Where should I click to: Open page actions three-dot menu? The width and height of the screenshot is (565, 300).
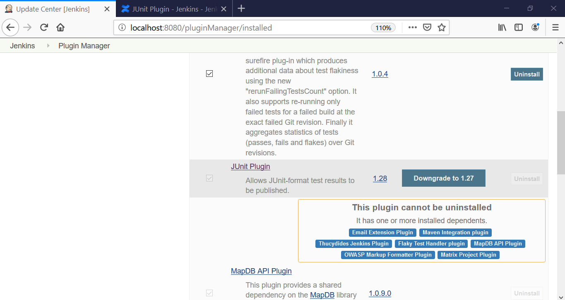(x=412, y=28)
